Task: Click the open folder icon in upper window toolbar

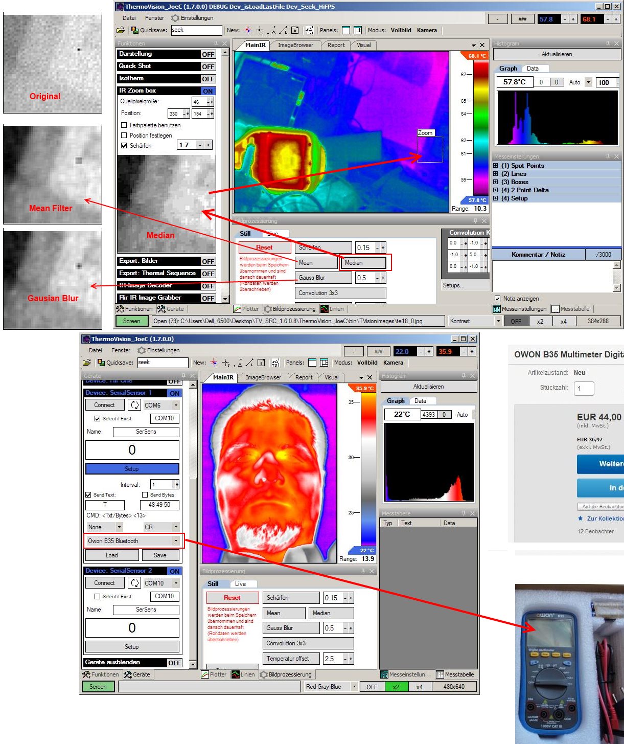Action: [121, 30]
